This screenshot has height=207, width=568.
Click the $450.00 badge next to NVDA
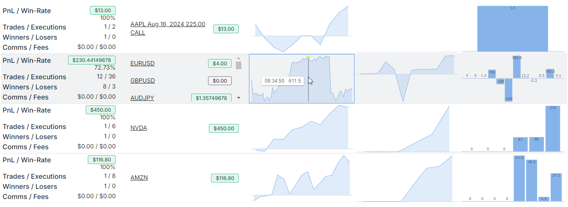click(x=224, y=128)
